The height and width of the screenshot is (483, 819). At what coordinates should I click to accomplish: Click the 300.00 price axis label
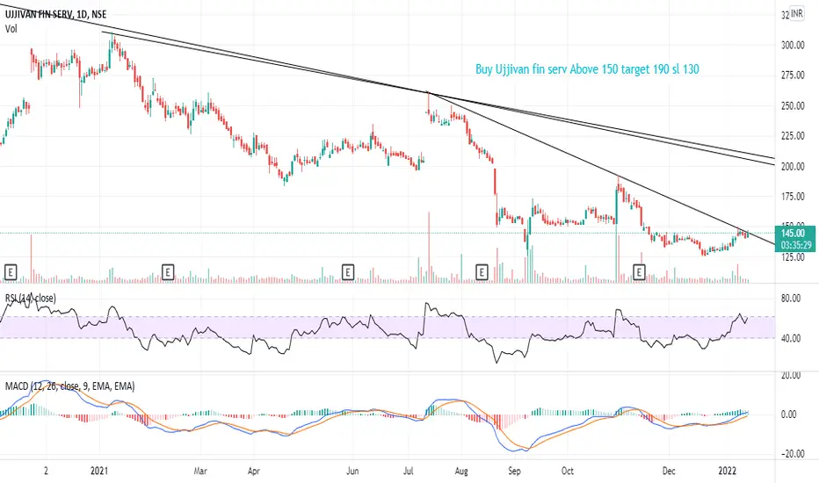(793, 46)
